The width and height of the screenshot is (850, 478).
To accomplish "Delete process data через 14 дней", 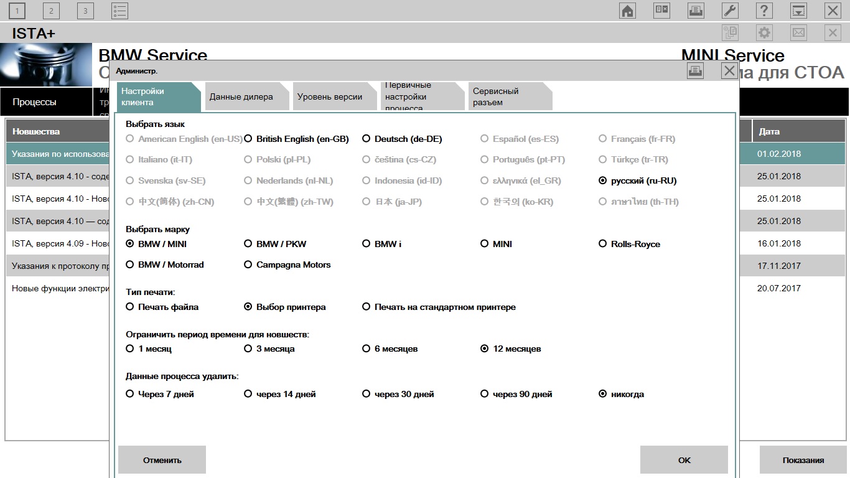I will 280,394.
